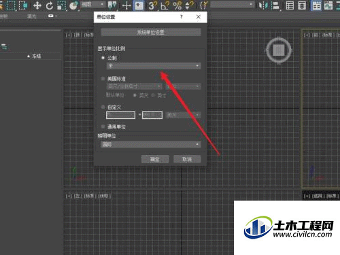Screen dimensions: 340x255
Task: Open the reference coordinate system dropdown
Action: click(x=92, y=4)
